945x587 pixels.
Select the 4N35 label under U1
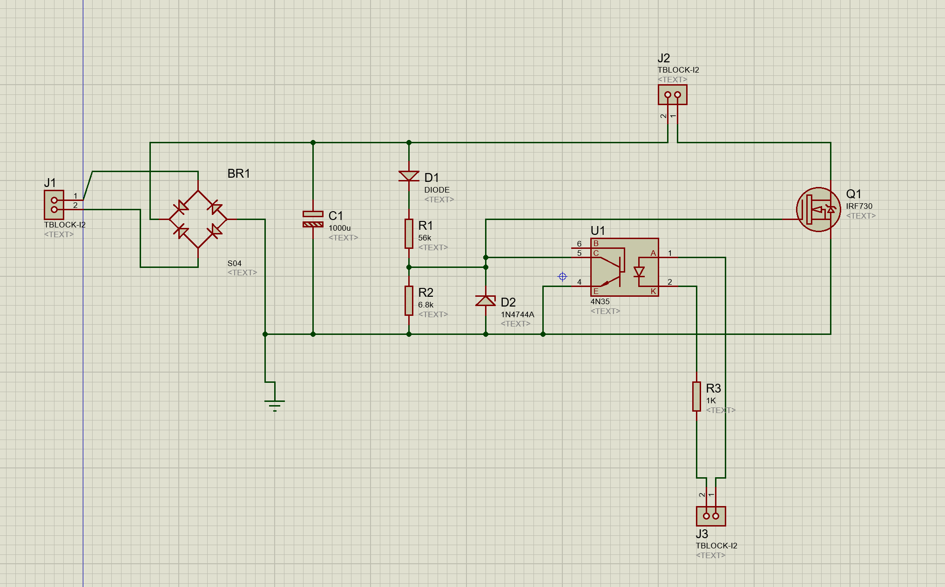[x=600, y=301]
